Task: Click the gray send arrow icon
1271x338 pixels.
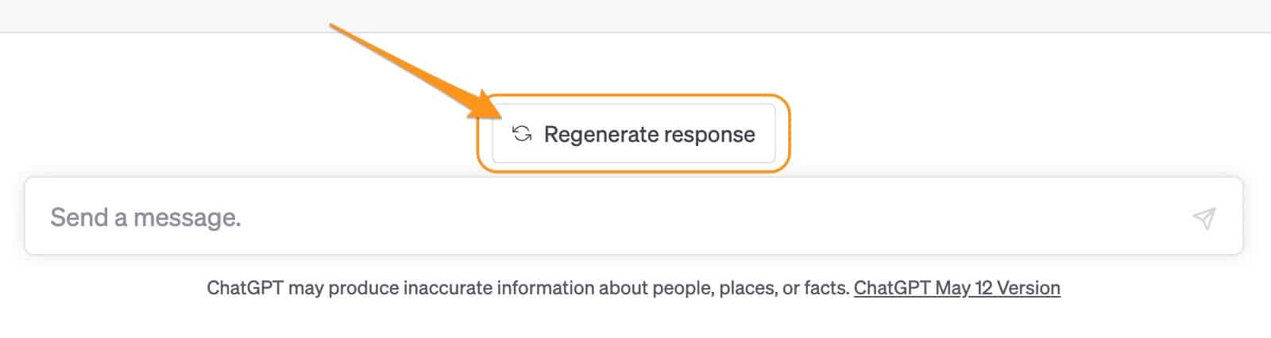Action: 1203,218
